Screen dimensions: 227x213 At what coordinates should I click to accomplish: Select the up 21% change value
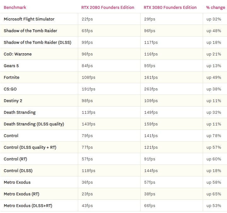click(x=214, y=54)
